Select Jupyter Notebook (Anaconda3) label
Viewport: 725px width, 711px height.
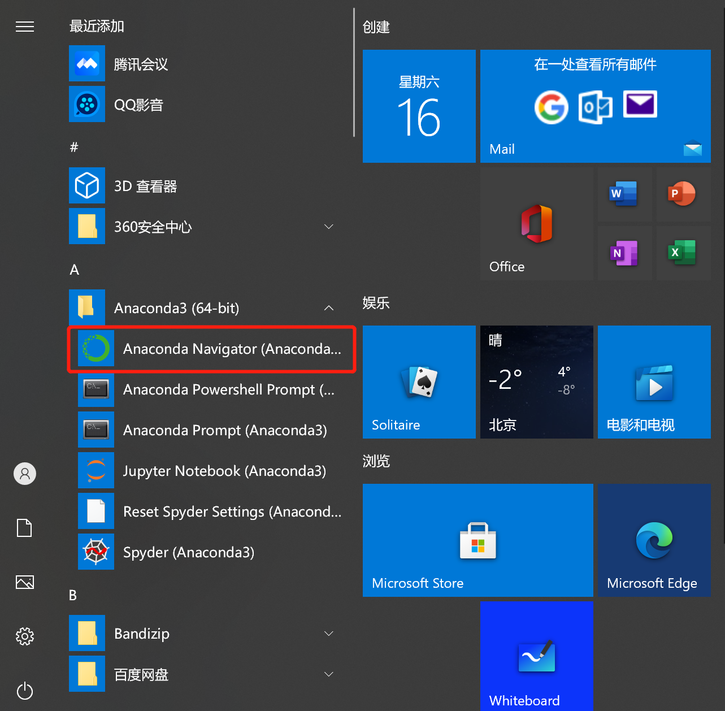(224, 471)
